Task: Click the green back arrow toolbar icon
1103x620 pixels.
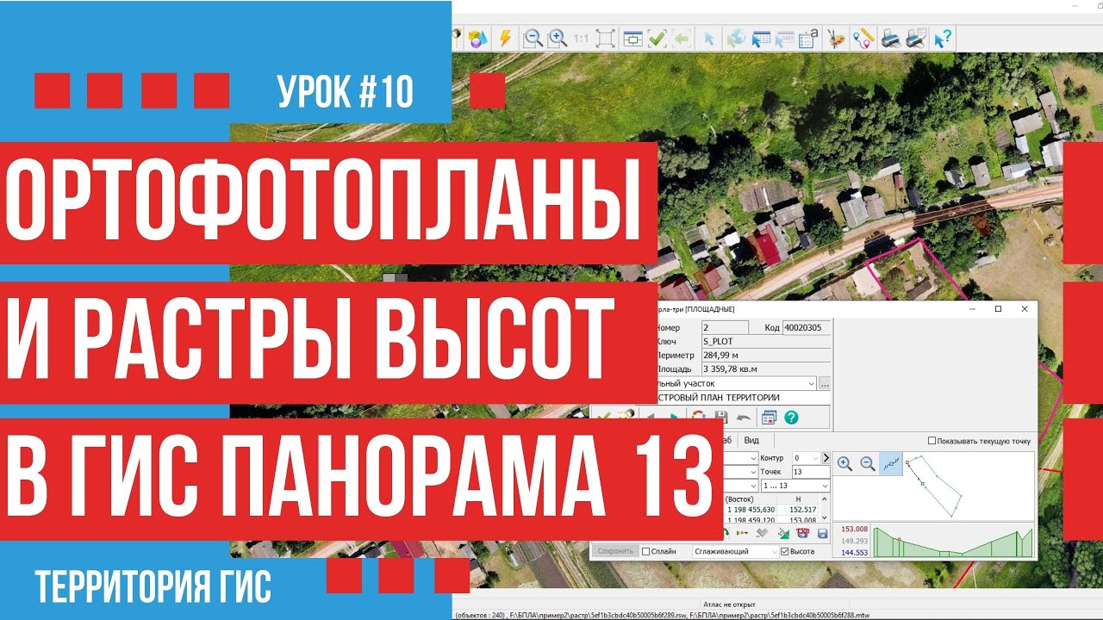Action: [682, 38]
